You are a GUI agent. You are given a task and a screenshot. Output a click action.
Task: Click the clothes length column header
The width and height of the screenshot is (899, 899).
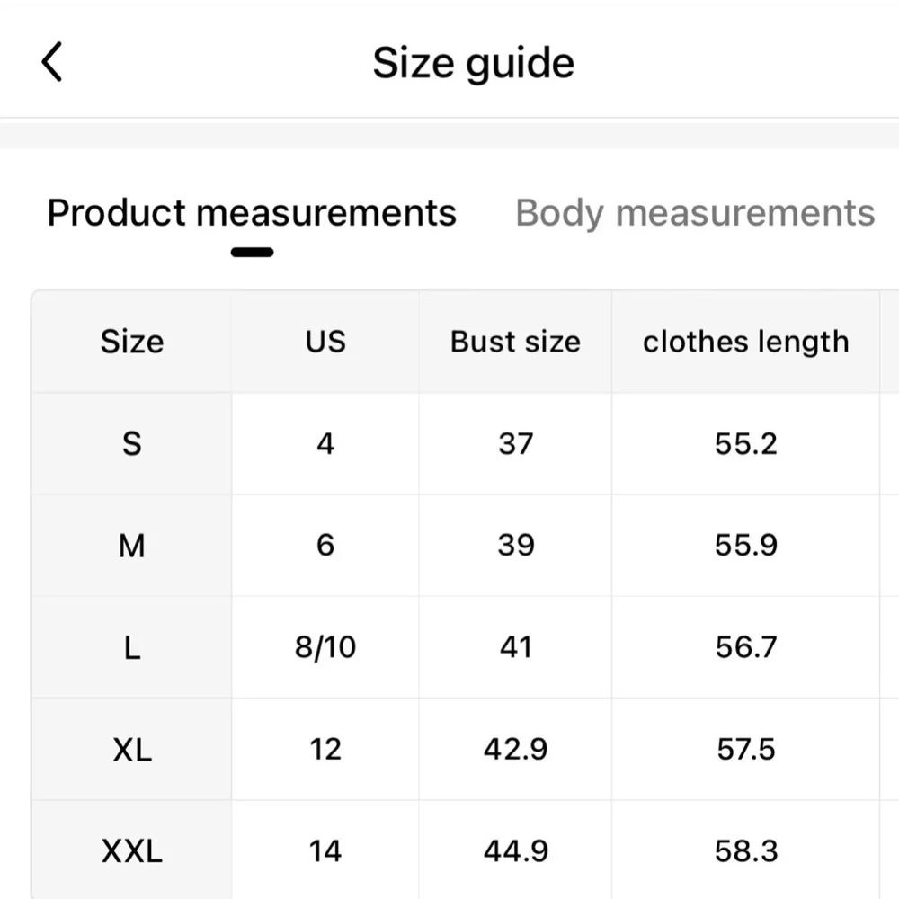point(746,342)
